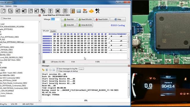Click the Read FLASH button
This screenshot has height=107, width=190.
[x=102, y=19]
